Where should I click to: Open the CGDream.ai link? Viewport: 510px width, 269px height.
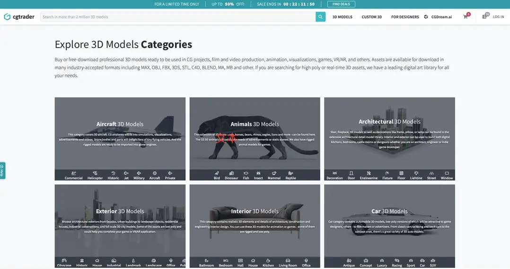[438, 17]
